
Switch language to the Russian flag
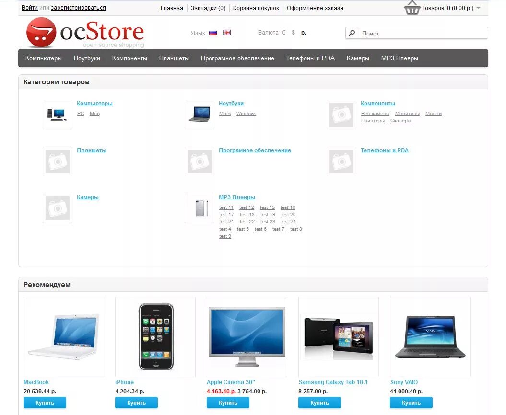(213, 33)
